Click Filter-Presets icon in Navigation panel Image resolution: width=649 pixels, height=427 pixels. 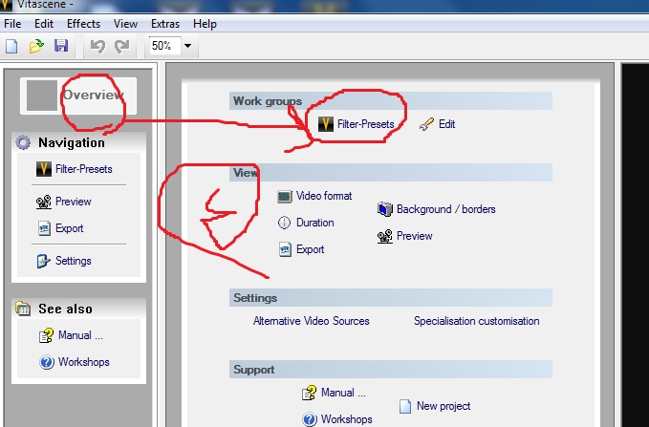click(x=44, y=169)
